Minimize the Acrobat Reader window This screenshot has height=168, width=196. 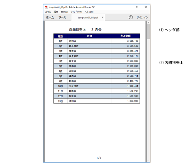click(129, 7)
